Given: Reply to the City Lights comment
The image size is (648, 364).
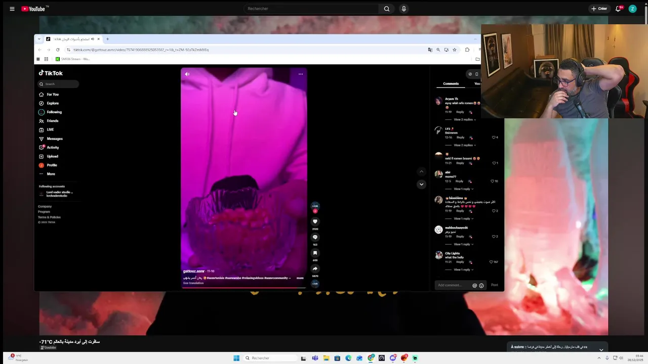Looking at the screenshot, I should pyautogui.click(x=460, y=262).
